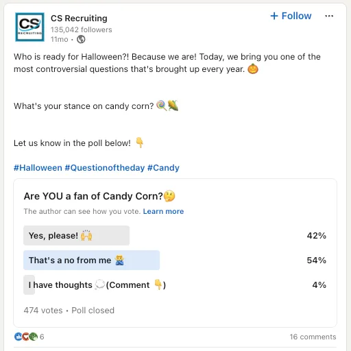Follow CS Recruiting
351x351 pixels.
coord(291,16)
